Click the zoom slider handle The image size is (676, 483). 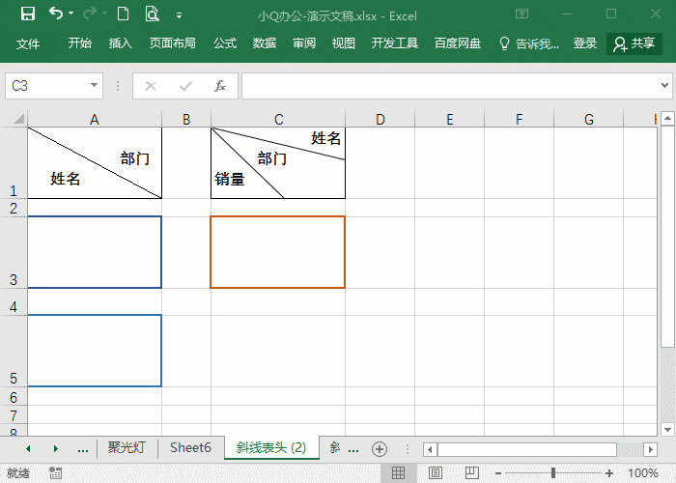point(553,473)
